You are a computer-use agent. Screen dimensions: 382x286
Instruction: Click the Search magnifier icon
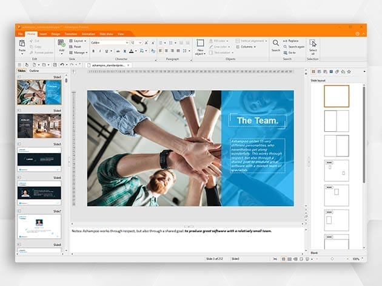(x=275, y=44)
